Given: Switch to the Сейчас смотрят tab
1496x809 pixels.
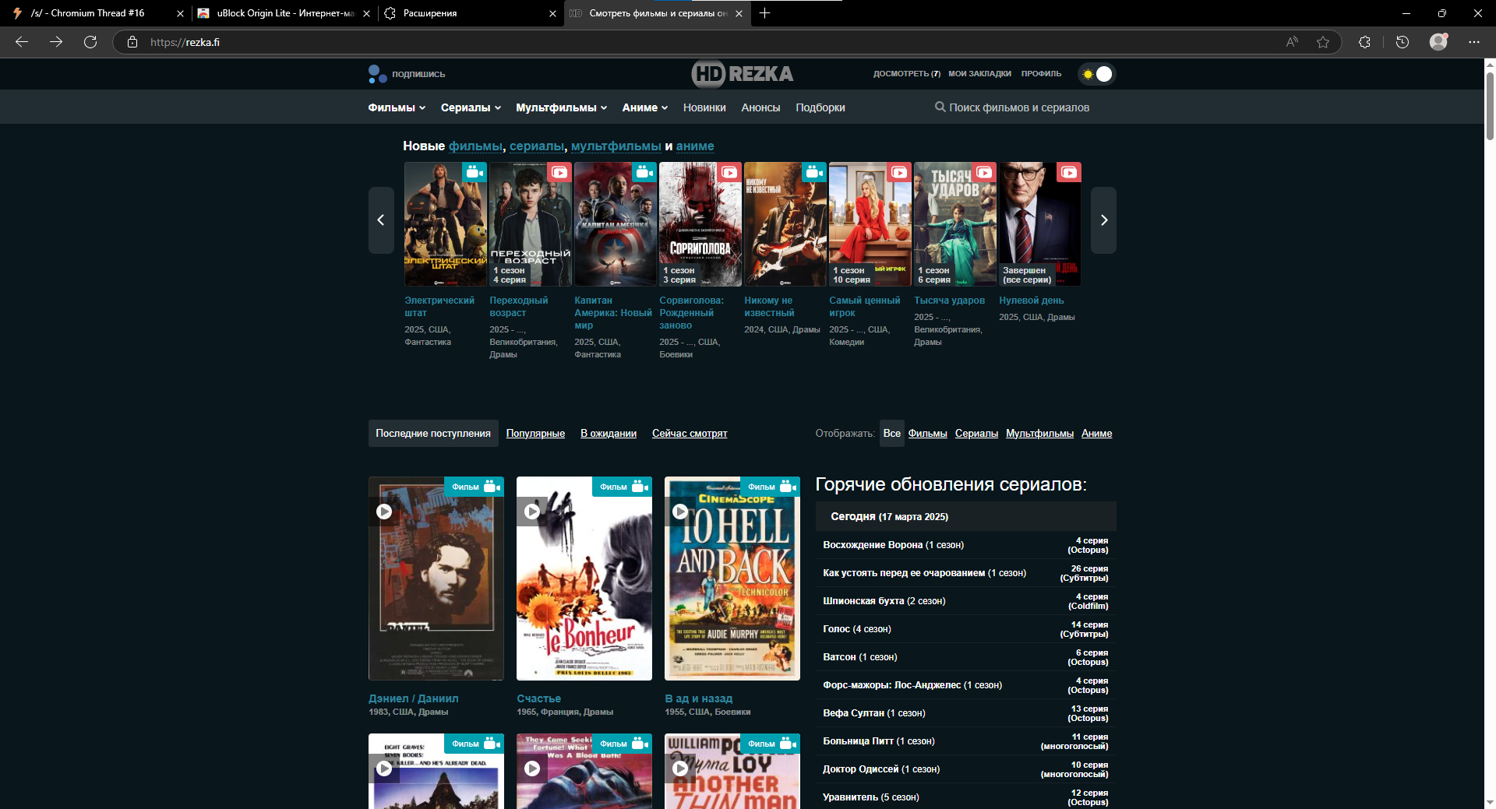Looking at the screenshot, I should point(690,434).
